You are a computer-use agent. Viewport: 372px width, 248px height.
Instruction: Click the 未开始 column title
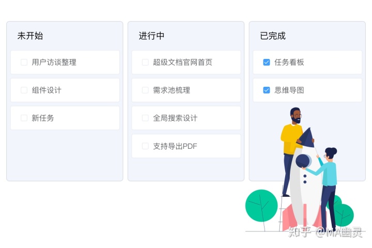pos(30,36)
